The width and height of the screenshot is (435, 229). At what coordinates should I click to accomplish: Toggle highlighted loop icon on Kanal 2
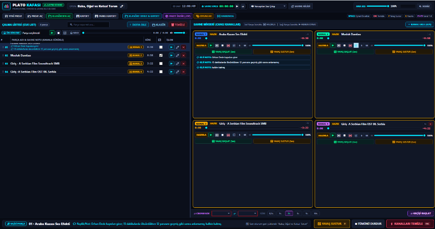[356, 45]
